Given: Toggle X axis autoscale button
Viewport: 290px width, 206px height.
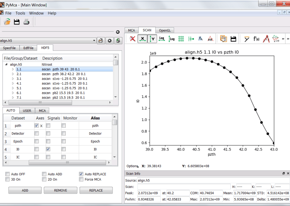Looking at the screenshot, I should tap(142, 39).
